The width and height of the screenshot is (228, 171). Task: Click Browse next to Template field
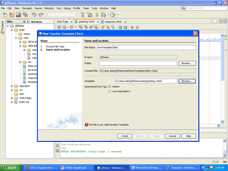point(187,81)
